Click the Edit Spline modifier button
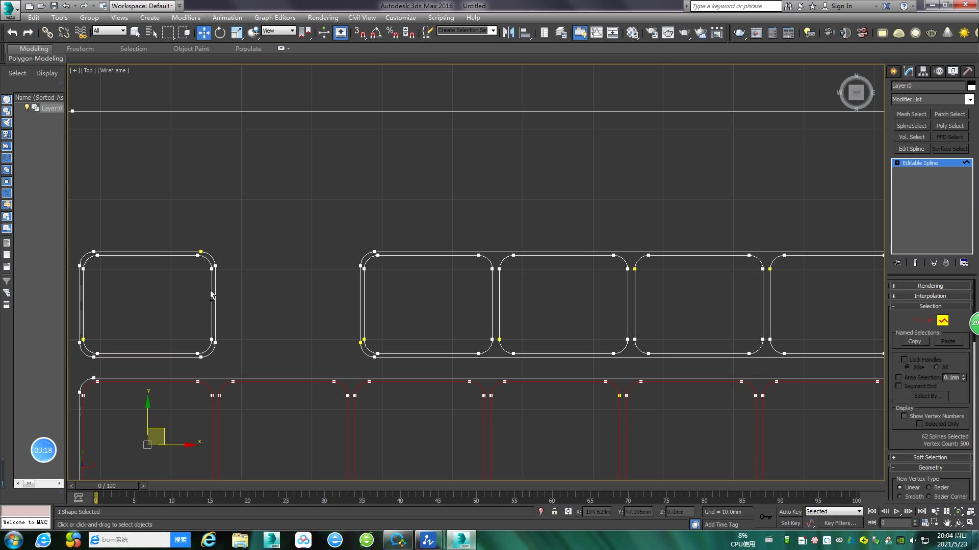 click(x=911, y=149)
